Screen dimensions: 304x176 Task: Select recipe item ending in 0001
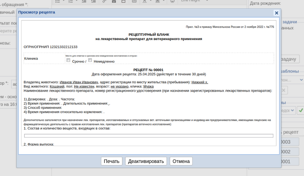tap(289, 162)
